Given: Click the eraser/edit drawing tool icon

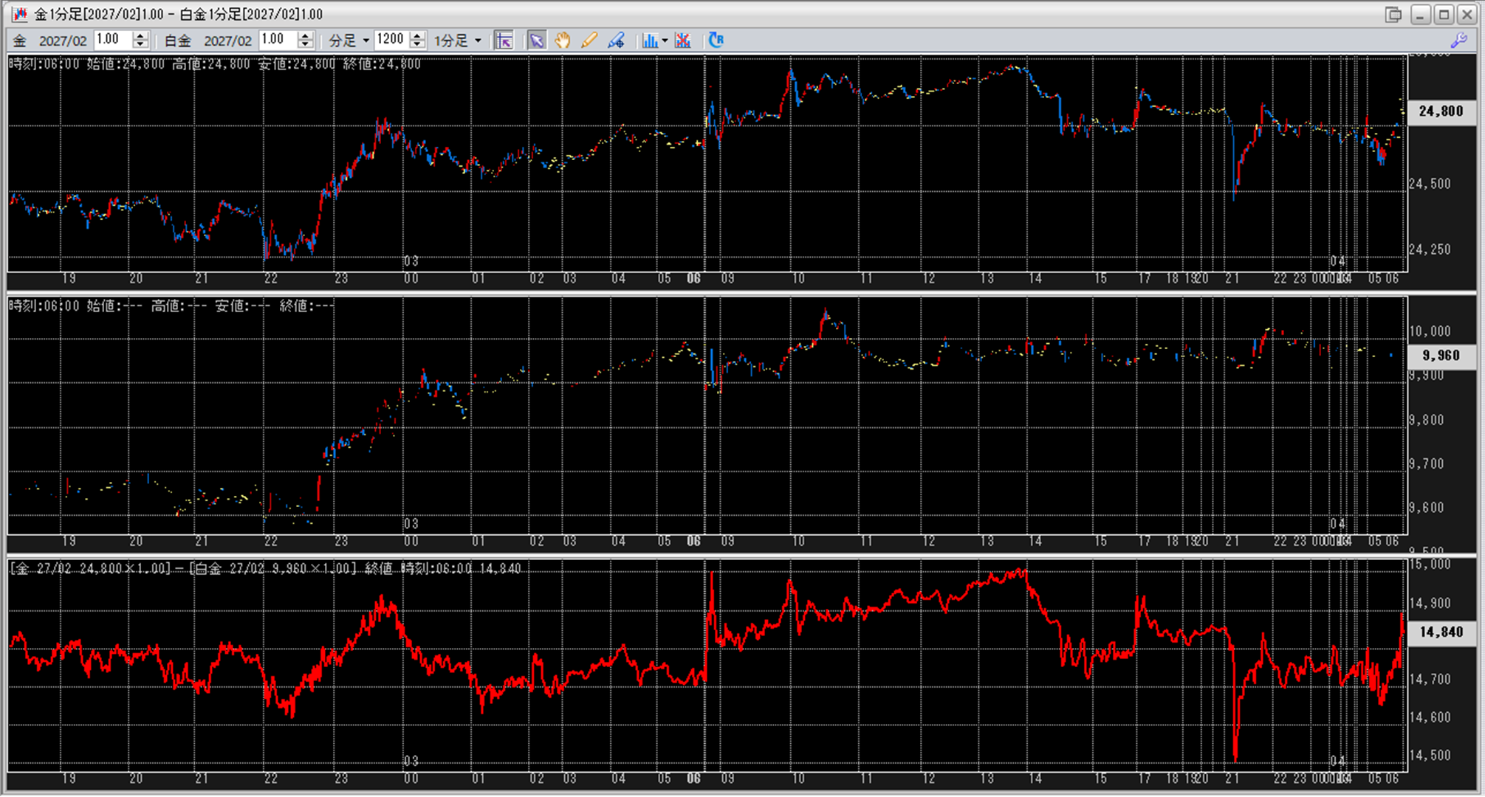Looking at the screenshot, I should (616, 41).
